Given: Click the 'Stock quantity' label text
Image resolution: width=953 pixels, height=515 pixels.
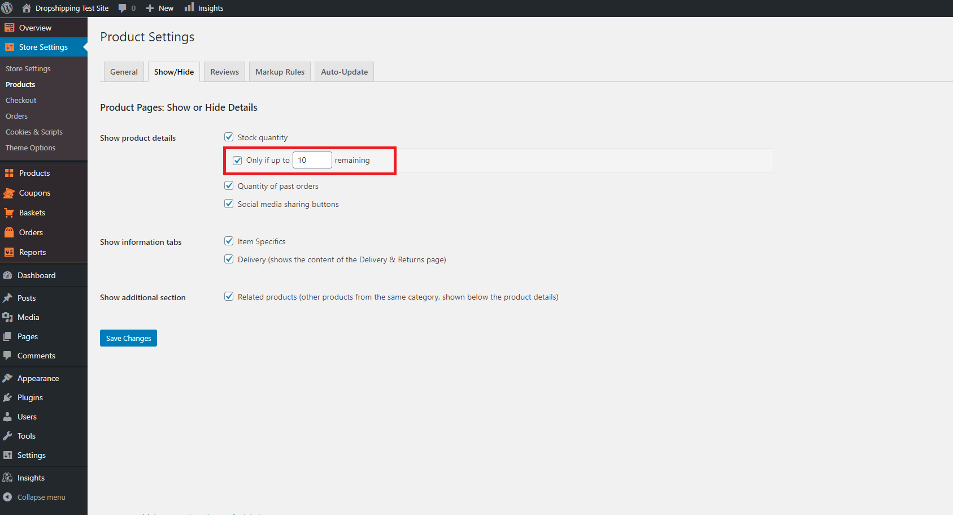Looking at the screenshot, I should [x=263, y=137].
